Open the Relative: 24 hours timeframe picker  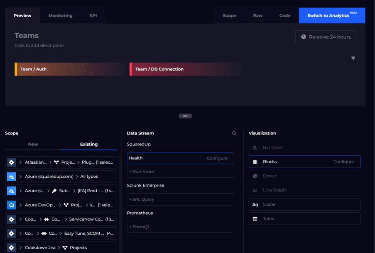pos(326,37)
